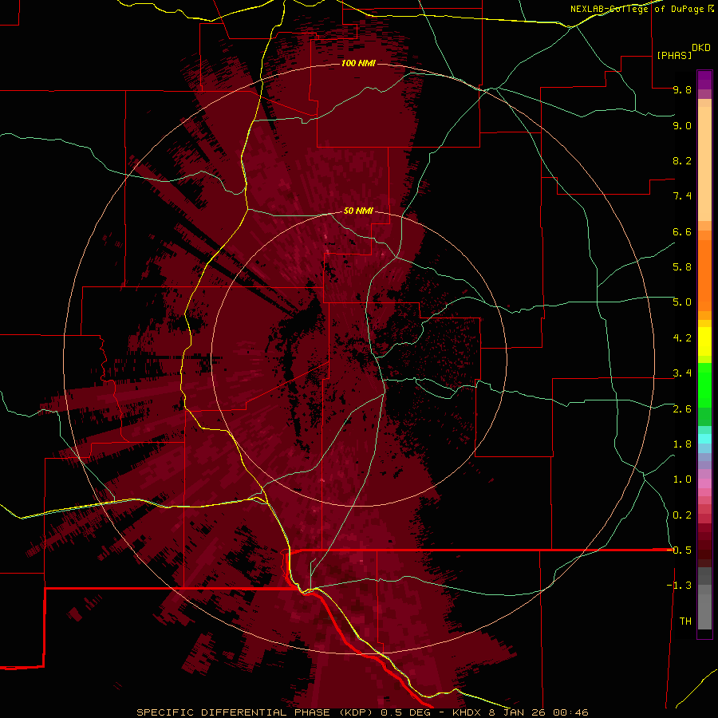Screen dimensions: 718x718
Task: Click the 00:46 timestamp
Action: [x=570, y=712]
